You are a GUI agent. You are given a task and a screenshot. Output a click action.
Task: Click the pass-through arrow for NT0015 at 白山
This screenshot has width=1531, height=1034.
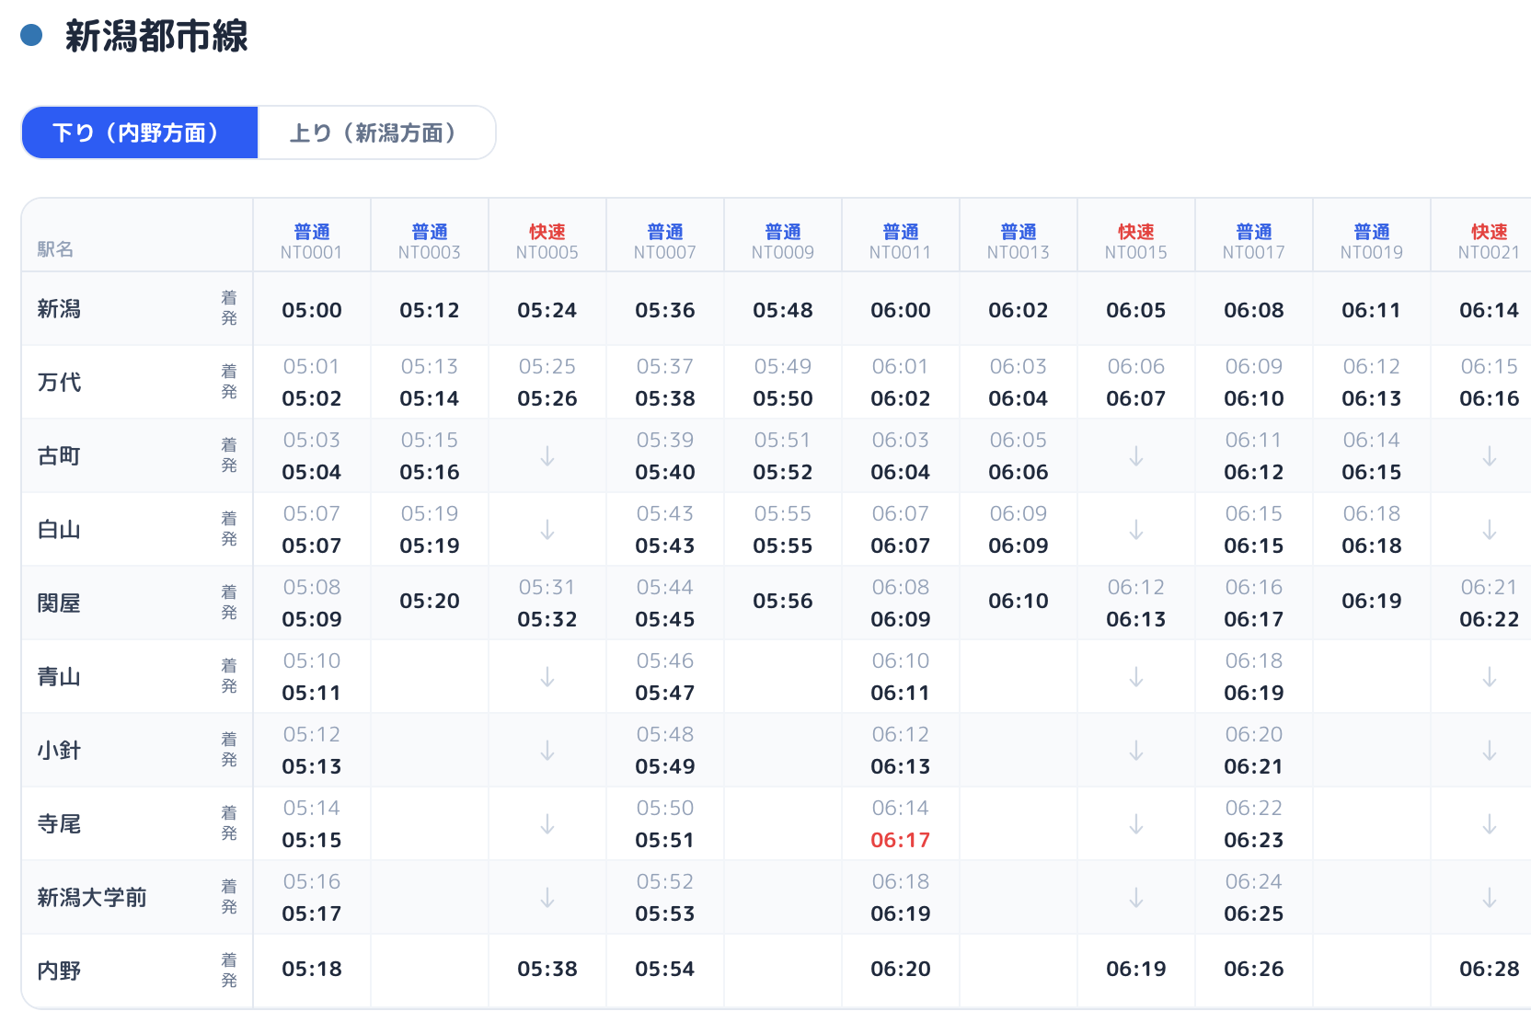(1136, 530)
